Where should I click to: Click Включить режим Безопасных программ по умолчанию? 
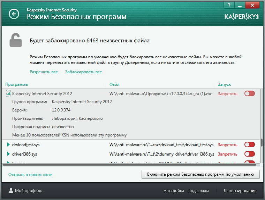pos(200,174)
